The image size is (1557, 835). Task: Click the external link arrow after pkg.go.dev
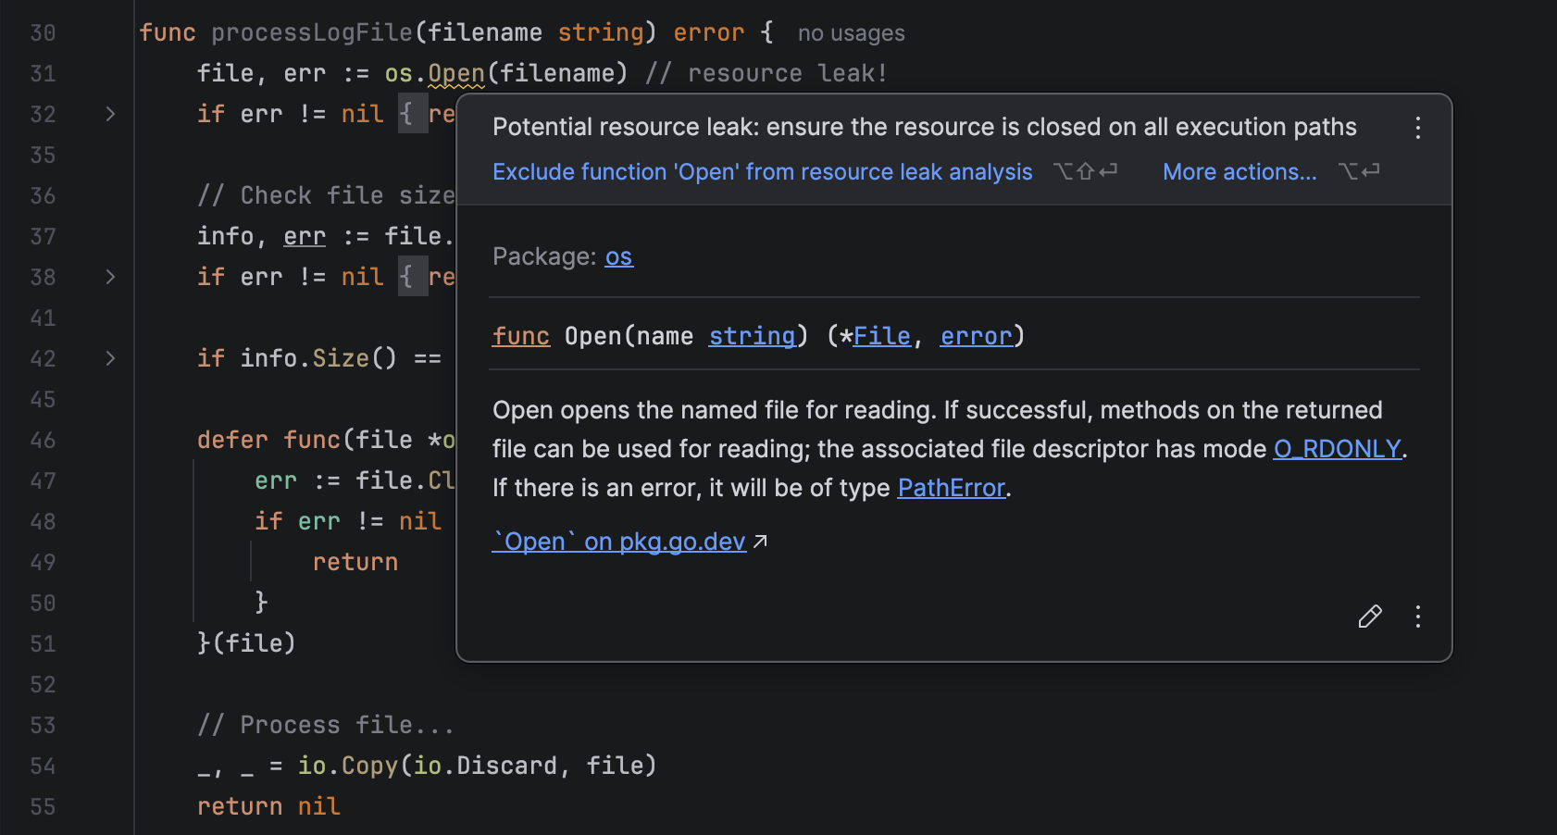[x=760, y=542]
